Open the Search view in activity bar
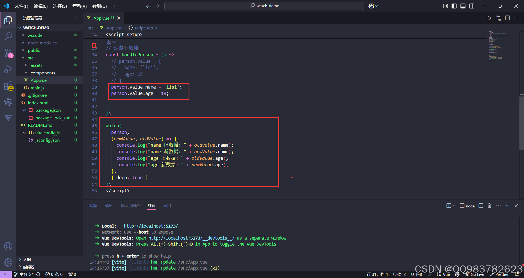The image size is (524, 278). pyautogui.click(x=8, y=36)
